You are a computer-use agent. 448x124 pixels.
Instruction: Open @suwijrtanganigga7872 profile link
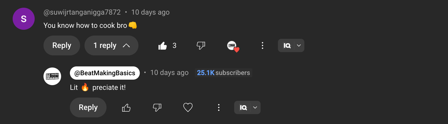pyautogui.click(x=82, y=12)
